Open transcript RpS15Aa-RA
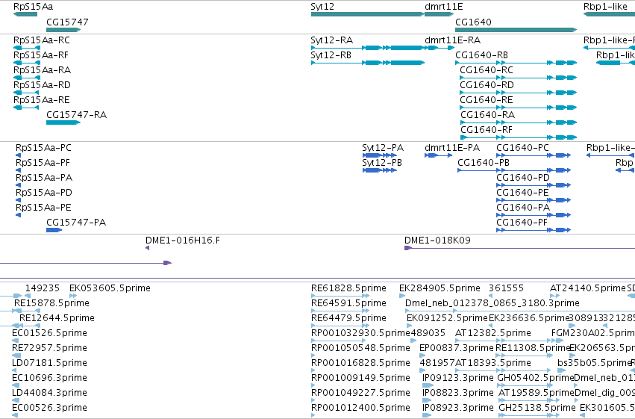The image size is (635, 419). tap(27, 78)
